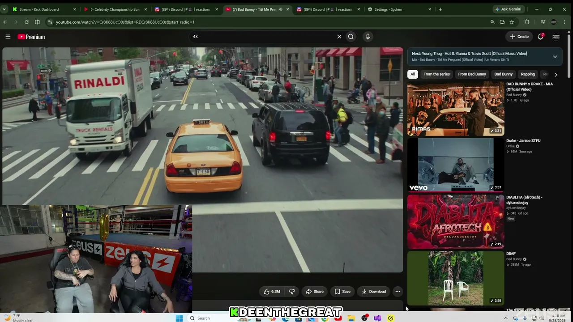Open Chrome side panel toggle icon
This screenshot has height=322, width=573.
click(x=37, y=22)
